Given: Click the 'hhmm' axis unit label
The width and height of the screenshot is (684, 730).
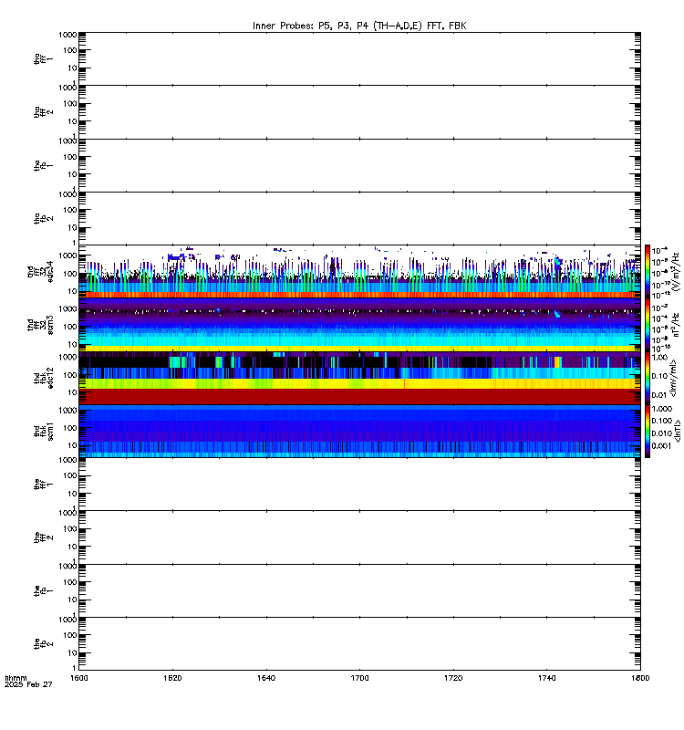Looking at the screenshot, I should [16, 678].
